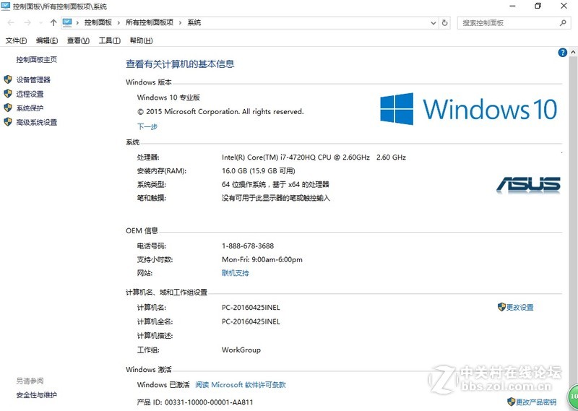The width and height of the screenshot is (578, 411).
Task: Expand the chevron before 控制面板 breadcrumb
Action: pos(77,23)
